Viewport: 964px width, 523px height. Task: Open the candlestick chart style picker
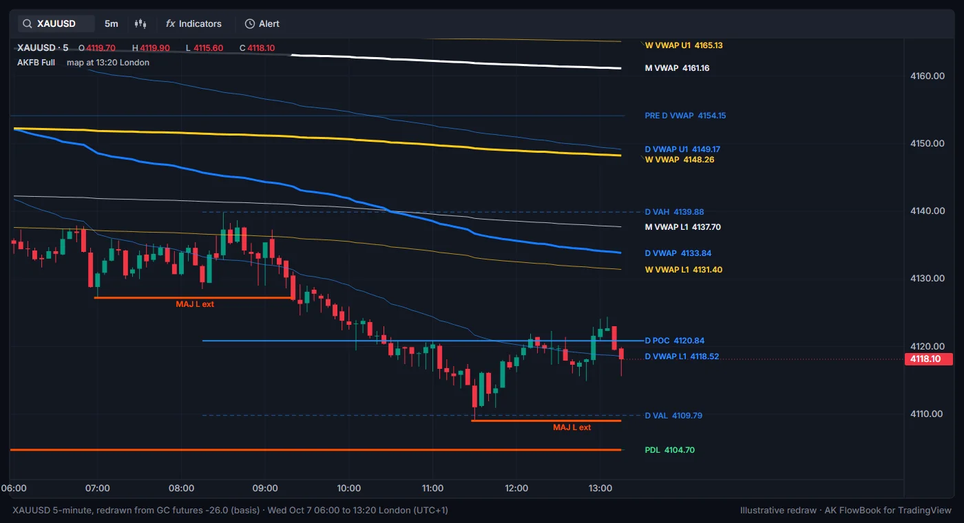(x=140, y=23)
